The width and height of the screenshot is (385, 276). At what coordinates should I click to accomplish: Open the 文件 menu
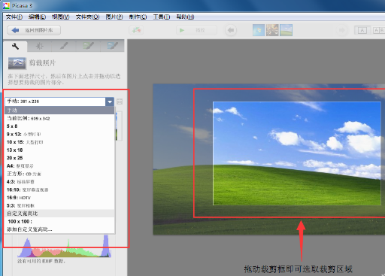point(14,17)
